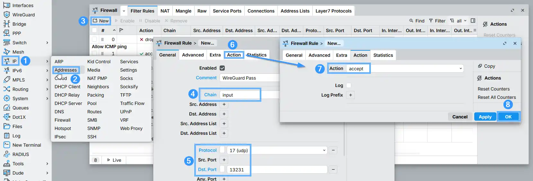Image resolution: width=533 pixels, height=181 pixels.
Task: Switch to the Connections tab
Action: pos(261,11)
